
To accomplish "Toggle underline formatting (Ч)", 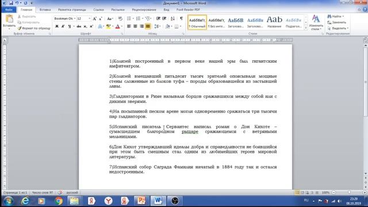I will [69, 26].
